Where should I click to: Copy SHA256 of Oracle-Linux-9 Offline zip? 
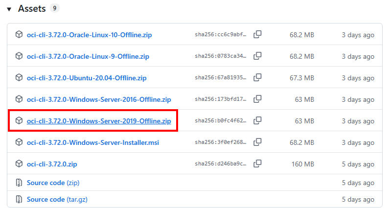click(x=257, y=56)
